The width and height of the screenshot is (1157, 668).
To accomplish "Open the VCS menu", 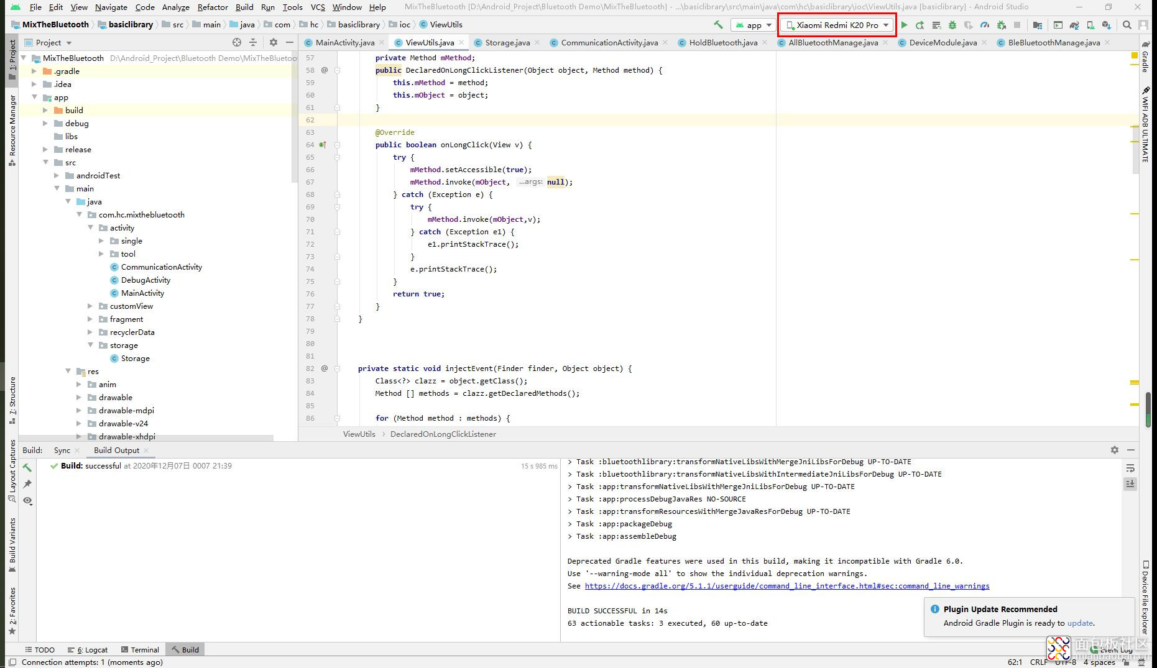I will 318,7.
